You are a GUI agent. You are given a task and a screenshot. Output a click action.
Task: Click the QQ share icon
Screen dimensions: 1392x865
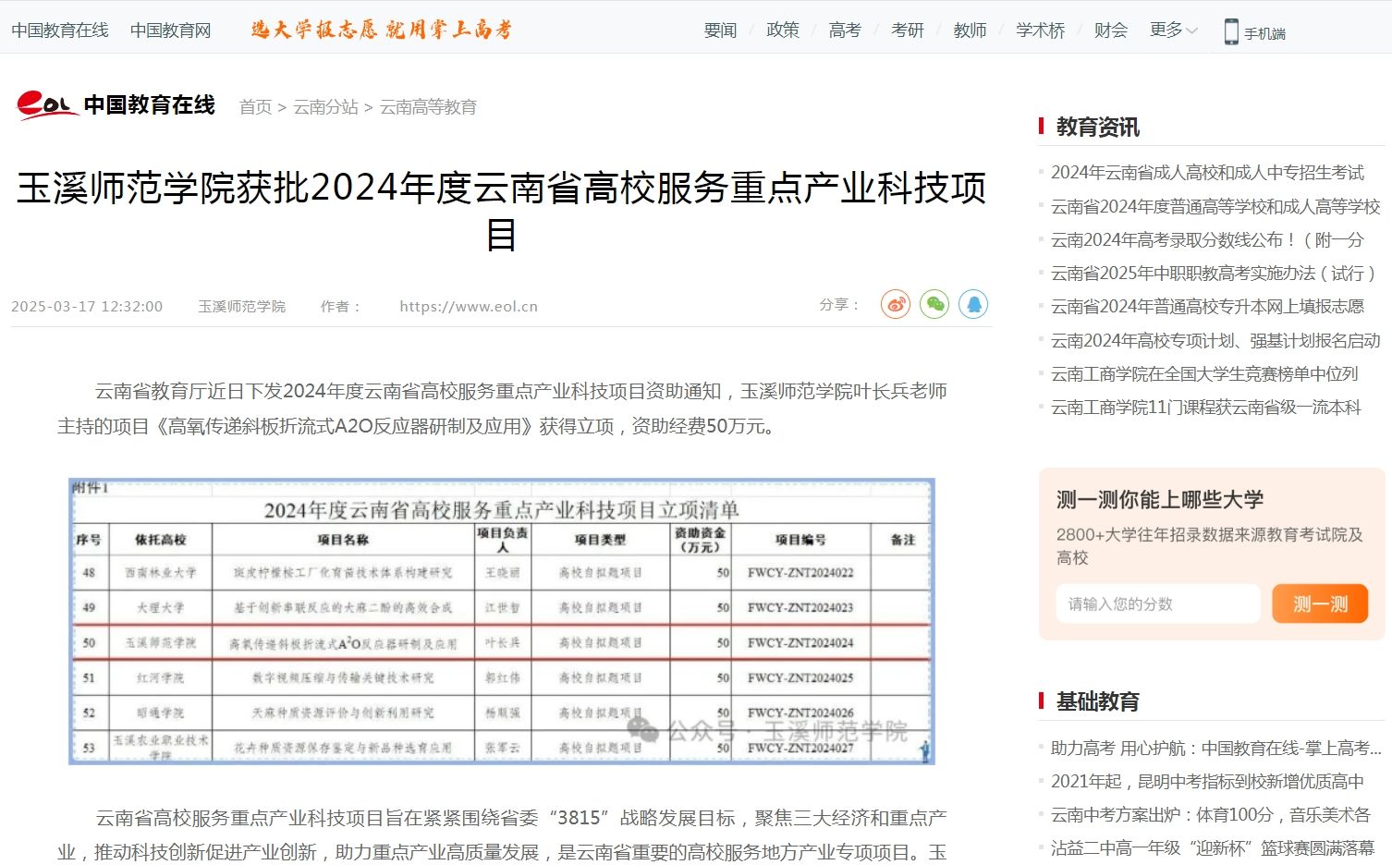[972, 304]
